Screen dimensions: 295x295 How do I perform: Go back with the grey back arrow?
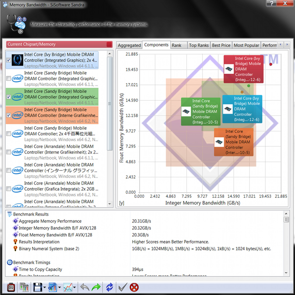[85, 287]
